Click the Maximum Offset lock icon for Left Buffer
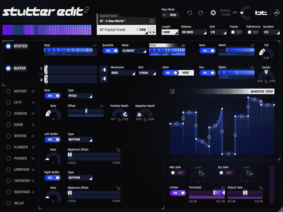283x212 pixels. coord(118,150)
